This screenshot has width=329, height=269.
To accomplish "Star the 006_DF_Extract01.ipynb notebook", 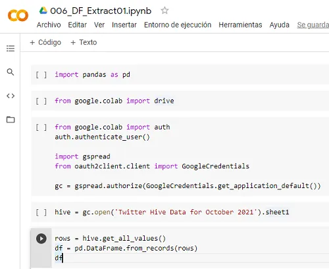I will tap(164, 11).
